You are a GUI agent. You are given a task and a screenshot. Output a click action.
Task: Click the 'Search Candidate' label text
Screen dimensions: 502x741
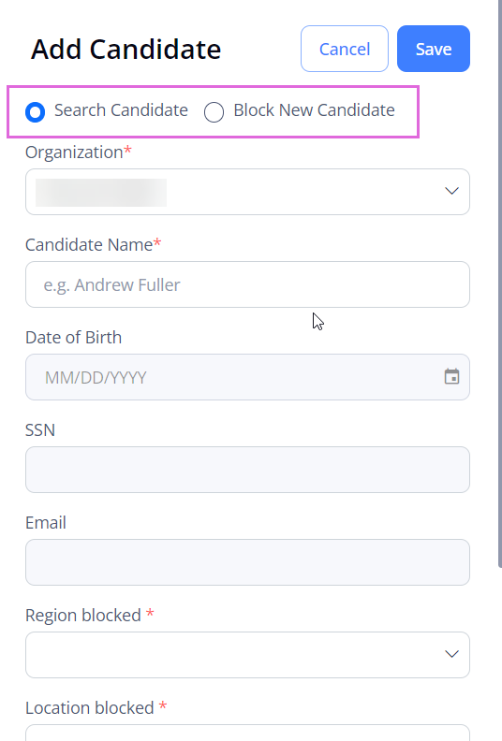121,110
